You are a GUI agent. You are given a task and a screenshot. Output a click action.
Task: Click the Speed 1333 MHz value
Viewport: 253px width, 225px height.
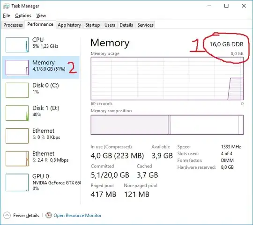tap(231, 147)
